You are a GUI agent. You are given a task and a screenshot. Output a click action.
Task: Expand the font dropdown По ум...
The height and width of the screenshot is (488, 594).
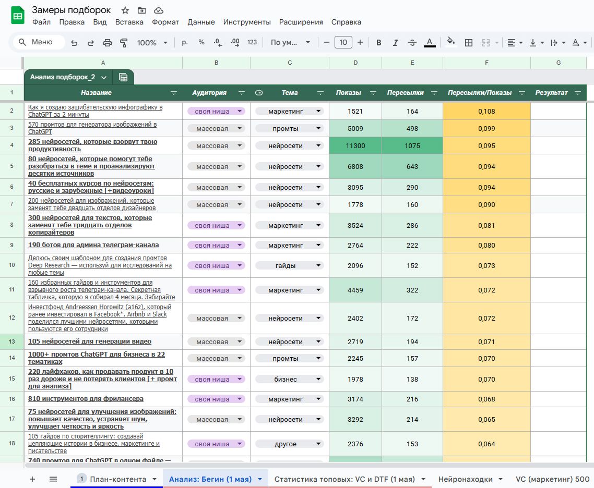(290, 43)
